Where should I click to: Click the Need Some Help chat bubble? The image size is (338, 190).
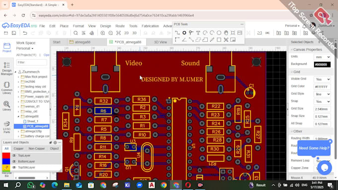[x=314, y=148]
